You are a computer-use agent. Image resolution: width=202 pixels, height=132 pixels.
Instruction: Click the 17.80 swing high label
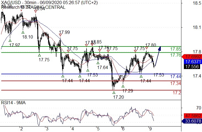(151, 45)
